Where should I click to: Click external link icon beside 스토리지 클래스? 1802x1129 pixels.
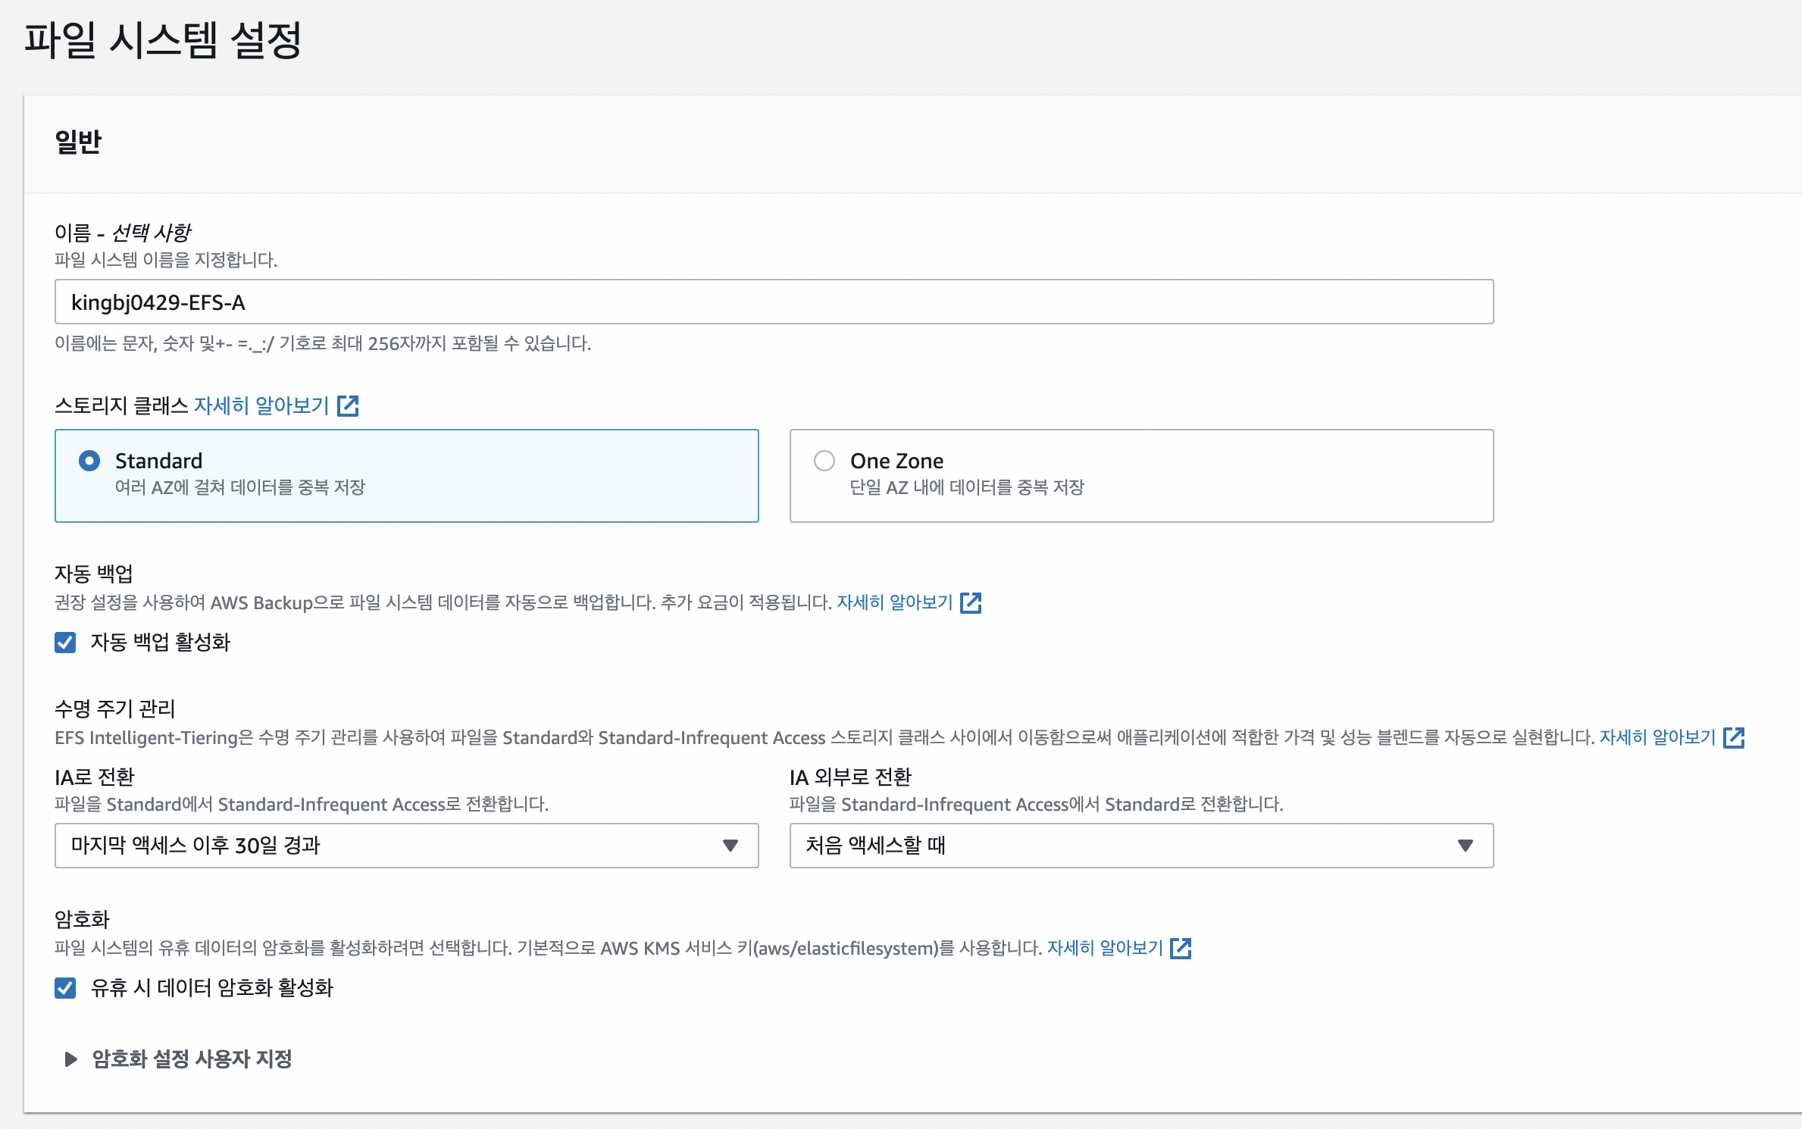tap(348, 406)
